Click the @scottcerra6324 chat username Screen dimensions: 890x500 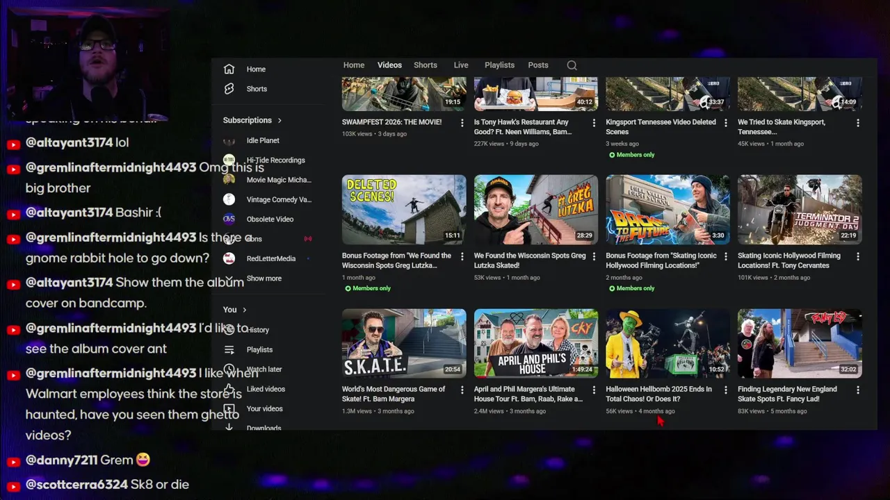76,484
